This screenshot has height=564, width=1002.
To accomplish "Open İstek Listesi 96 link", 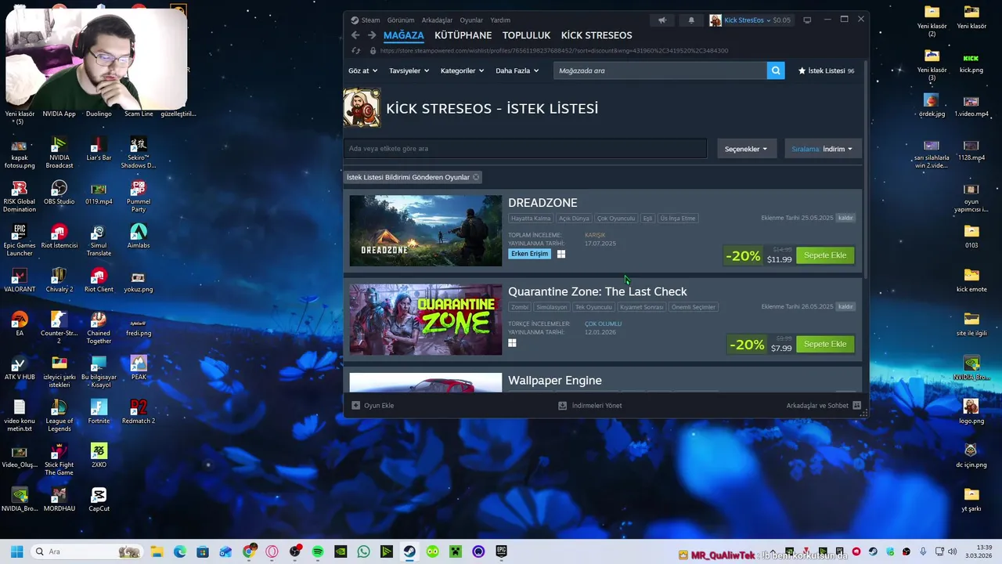I will [x=826, y=70].
